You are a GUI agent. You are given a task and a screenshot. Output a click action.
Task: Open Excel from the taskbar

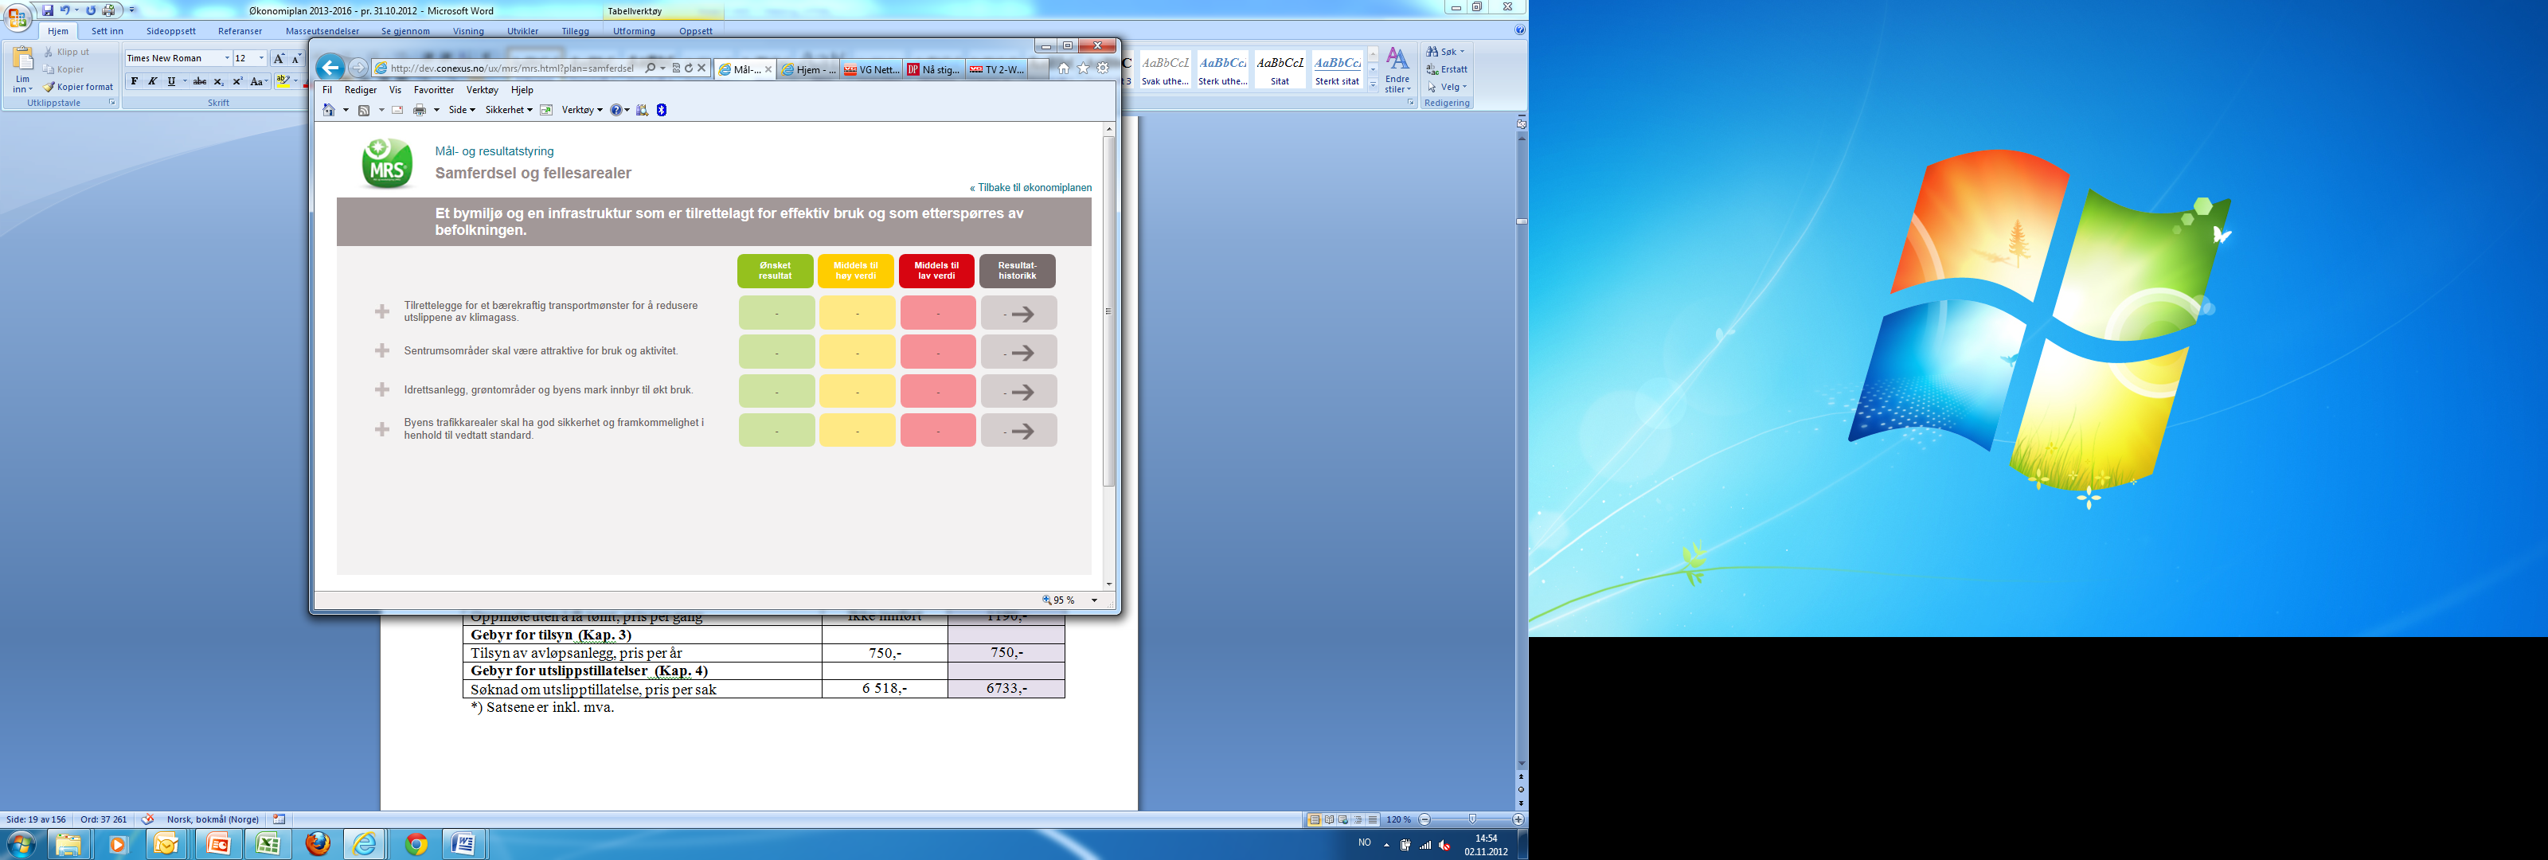[268, 844]
